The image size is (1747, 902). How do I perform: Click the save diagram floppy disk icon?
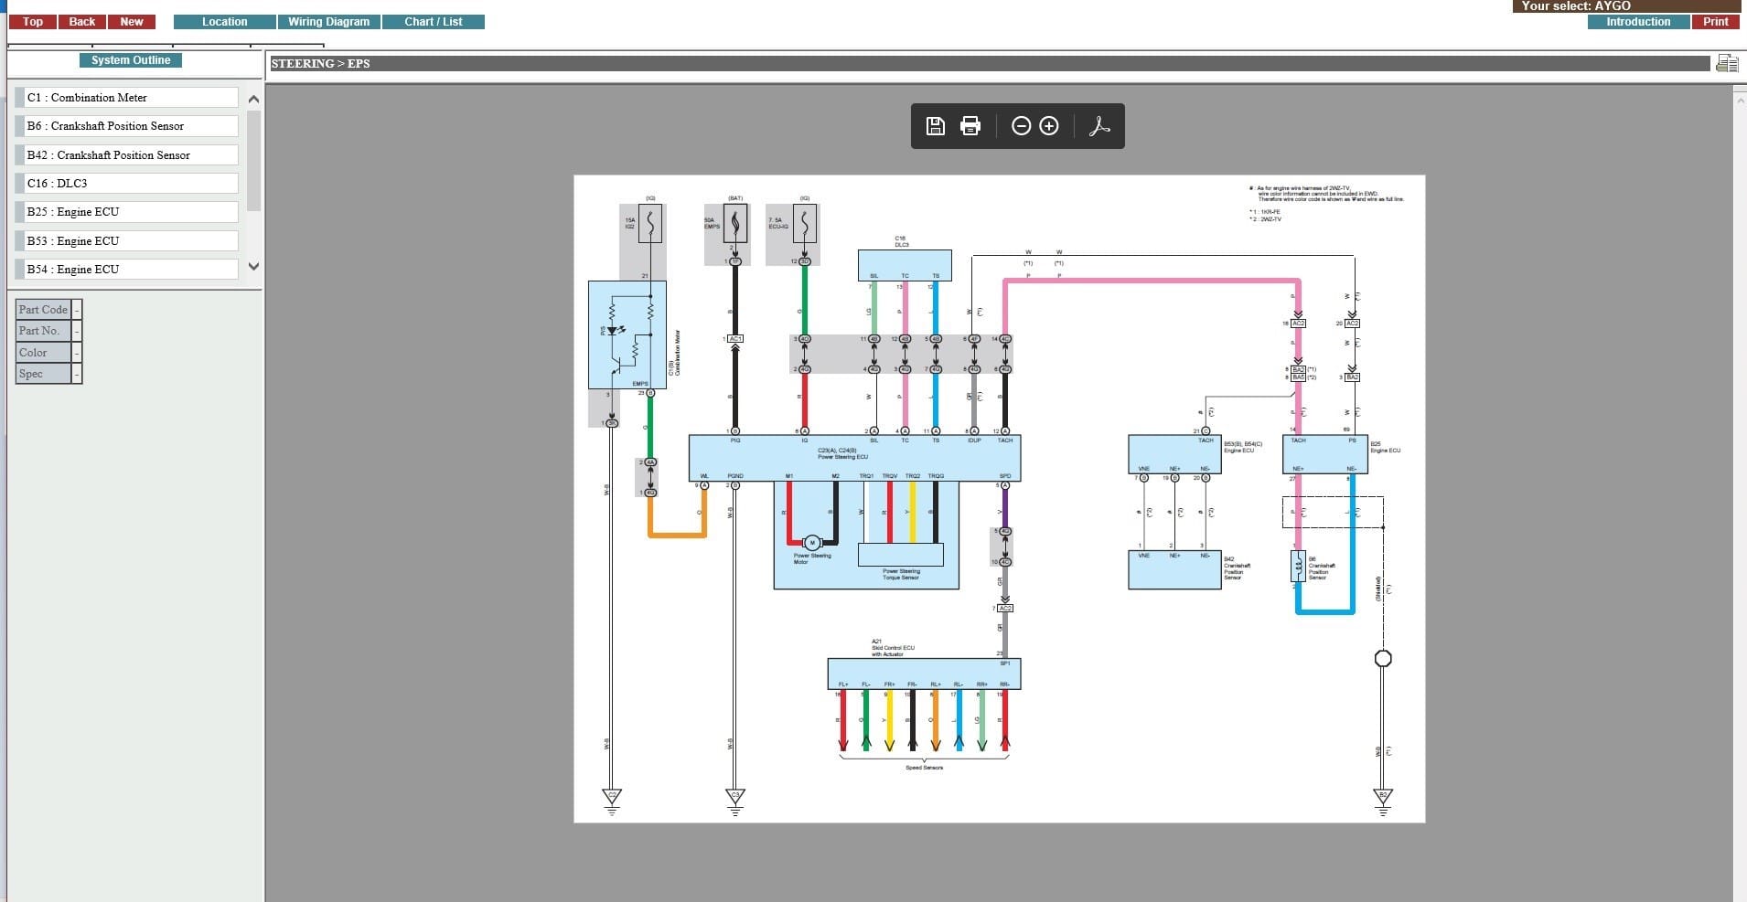coord(935,126)
